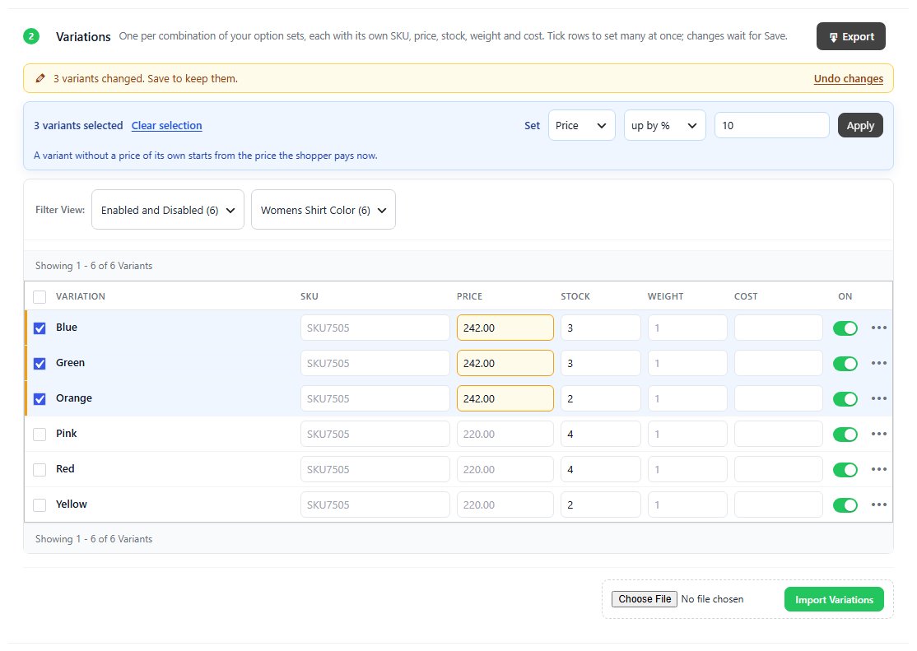Untick the Green variation checkbox
917x651 pixels.
(x=40, y=364)
